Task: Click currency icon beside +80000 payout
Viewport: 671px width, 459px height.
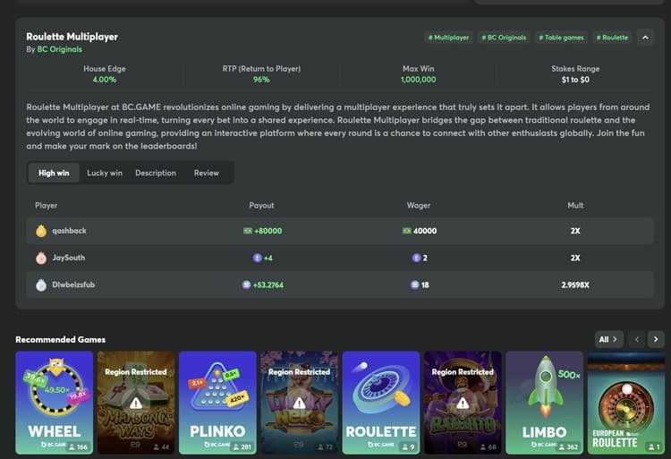Action: point(248,231)
